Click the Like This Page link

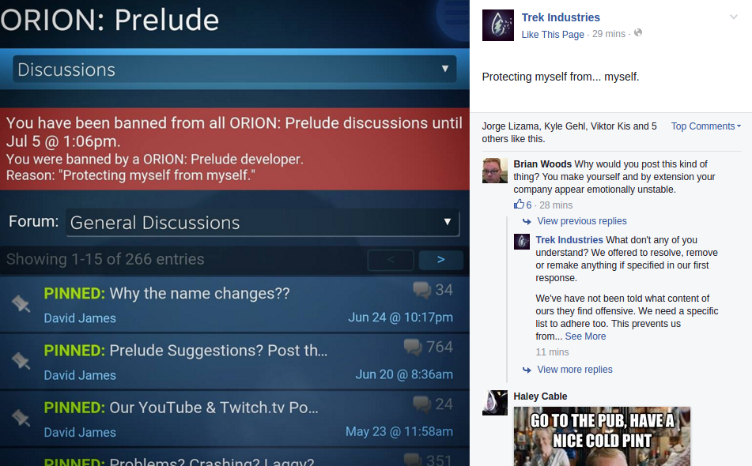[553, 35]
